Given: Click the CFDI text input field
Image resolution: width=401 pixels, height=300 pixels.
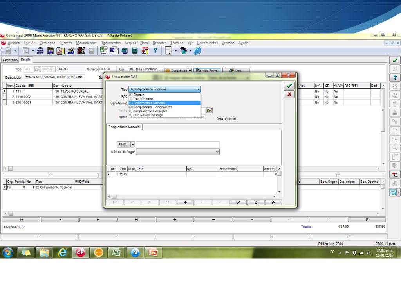Looking at the screenshot, I should click(177, 145).
